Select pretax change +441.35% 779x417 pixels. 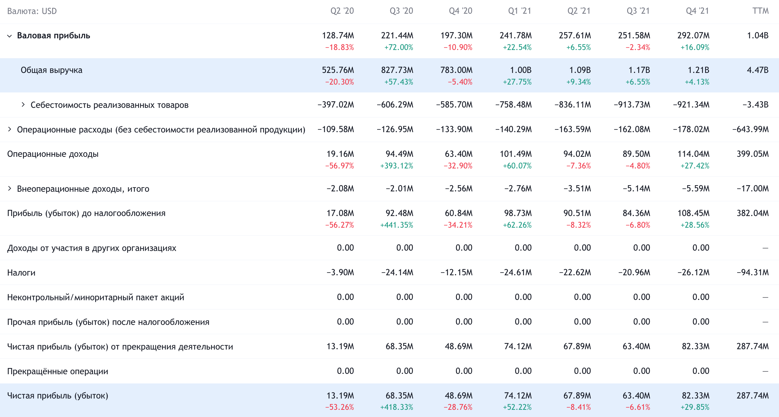pos(396,225)
